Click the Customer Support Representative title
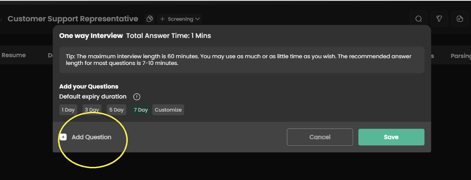The image size is (471, 180). [x=73, y=19]
